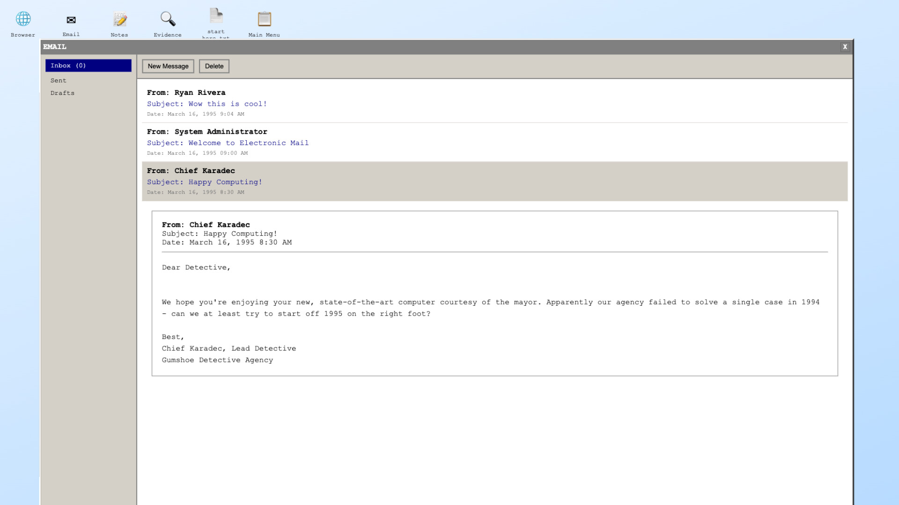The height and width of the screenshot is (505, 899).
Task: Open the Evidence magnifying glass icon
Action: [168, 19]
